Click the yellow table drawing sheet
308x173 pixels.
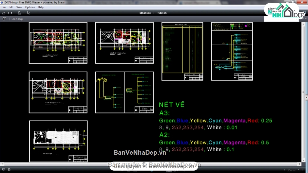click(x=182, y=51)
